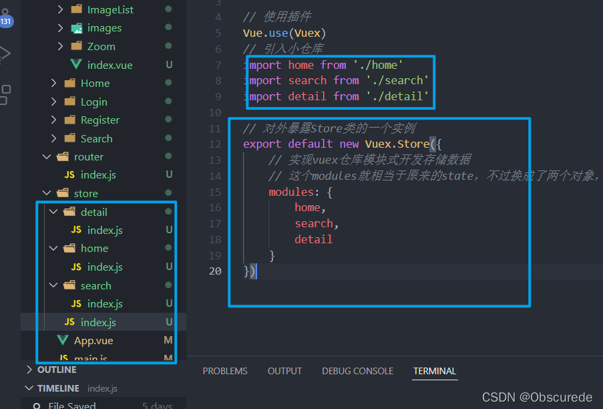Click the Login folder icon
Image resolution: width=603 pixels, height=409 pixels.
coord(70,101)
